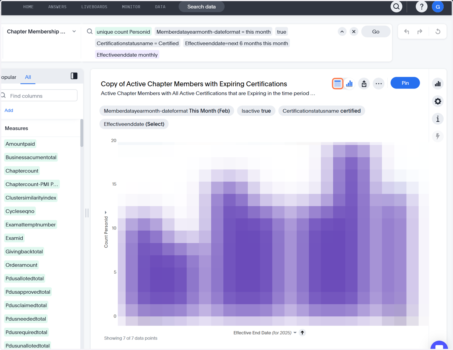Click the sort ascending arrow on x-axis
The width and height of the screenshot is (453, 350).
302,333
